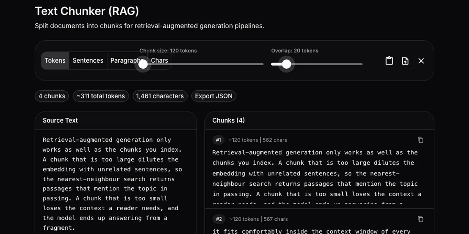The image size is (469, 234).
Task: Clear the text with the X icon
Action: point(421,61)
